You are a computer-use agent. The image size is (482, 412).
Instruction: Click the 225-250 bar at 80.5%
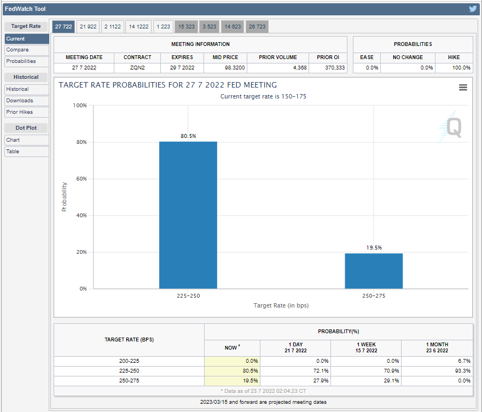tap(188, 215)
